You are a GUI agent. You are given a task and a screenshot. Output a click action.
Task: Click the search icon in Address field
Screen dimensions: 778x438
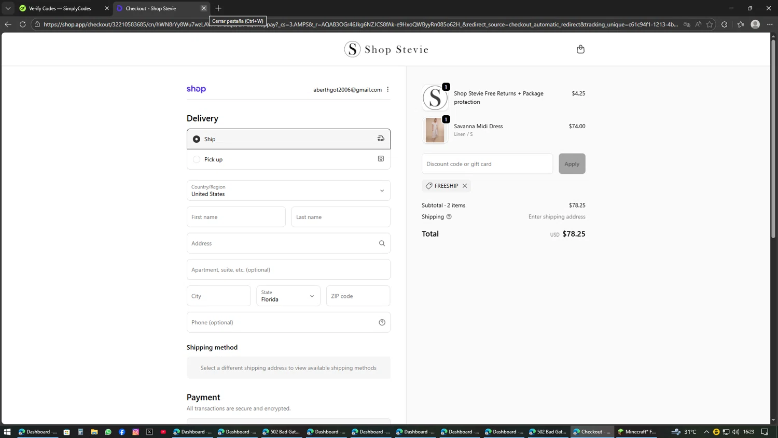(x=382, y=243)
